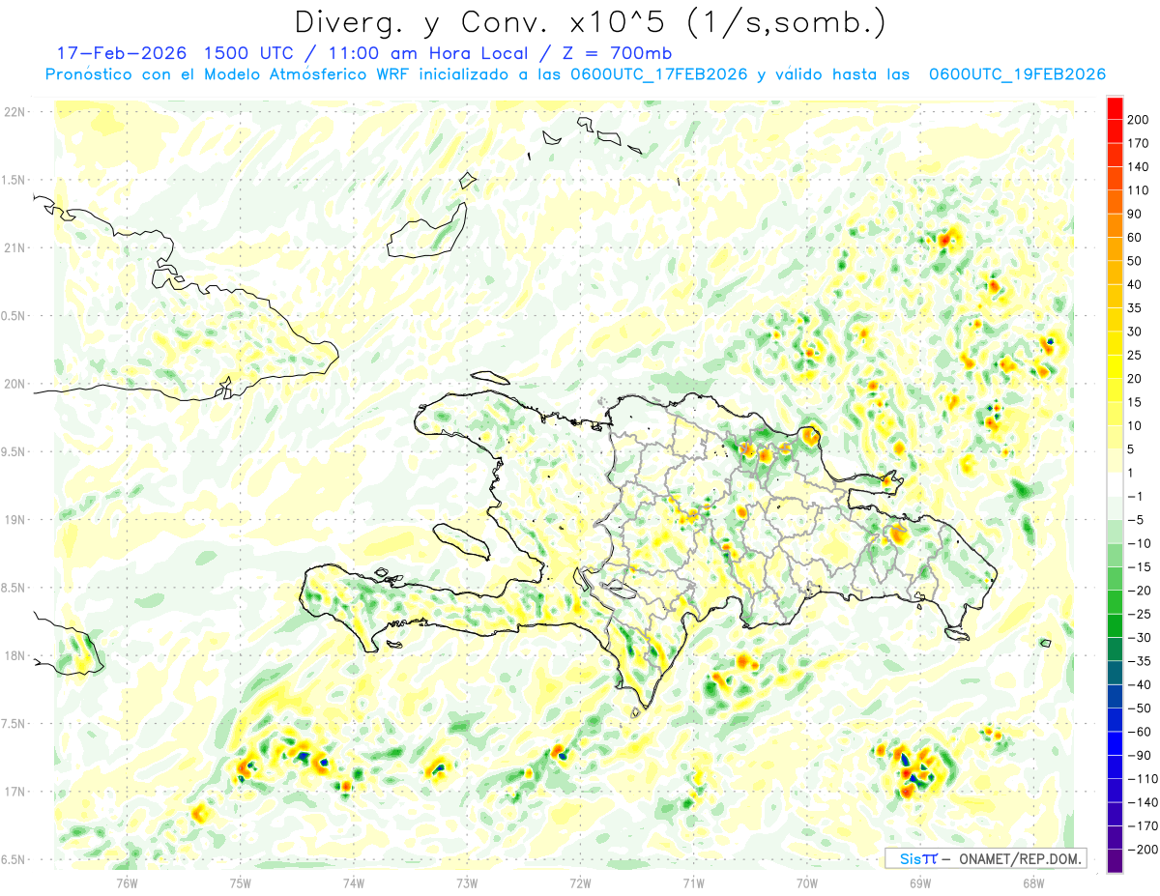
Task: Click the "17N" latitude label
Action: [15, 792]
